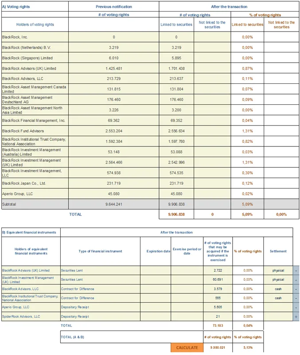The image size is (300, 355).
Task: Open 'cash' settlement cell for BlackRock Advisors, LLC
Action: 278,289
